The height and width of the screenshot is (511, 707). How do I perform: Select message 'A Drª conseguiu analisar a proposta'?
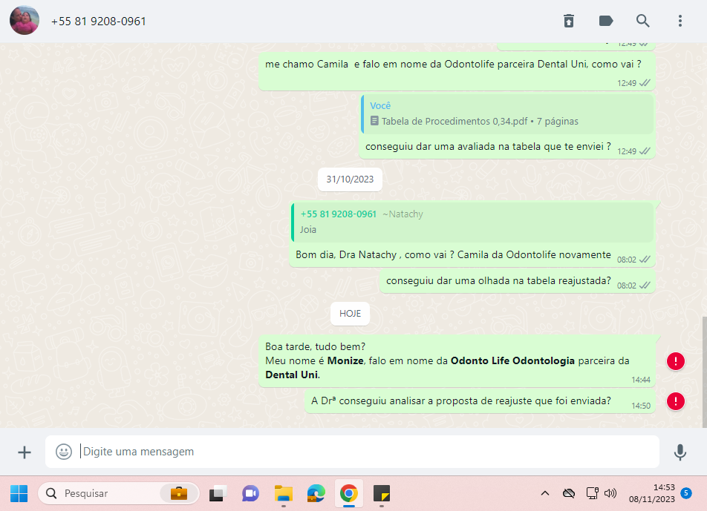480,400
